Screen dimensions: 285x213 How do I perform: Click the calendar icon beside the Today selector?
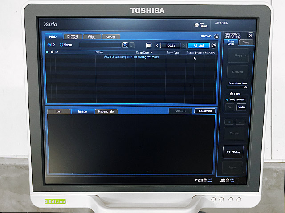coord(149,45)
